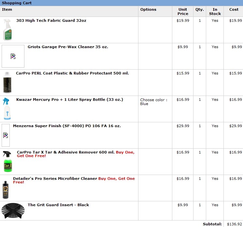The height and width of the screenshot is (227, 243).
Task: Click quantity 1 in the Kwazar row
Action: [x=200, y=100]
